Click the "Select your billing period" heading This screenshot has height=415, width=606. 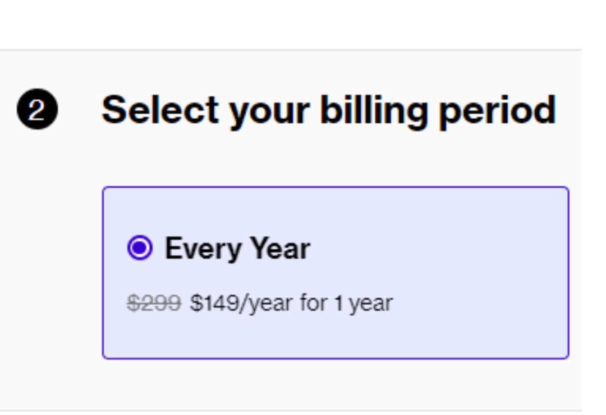(328, 110)
